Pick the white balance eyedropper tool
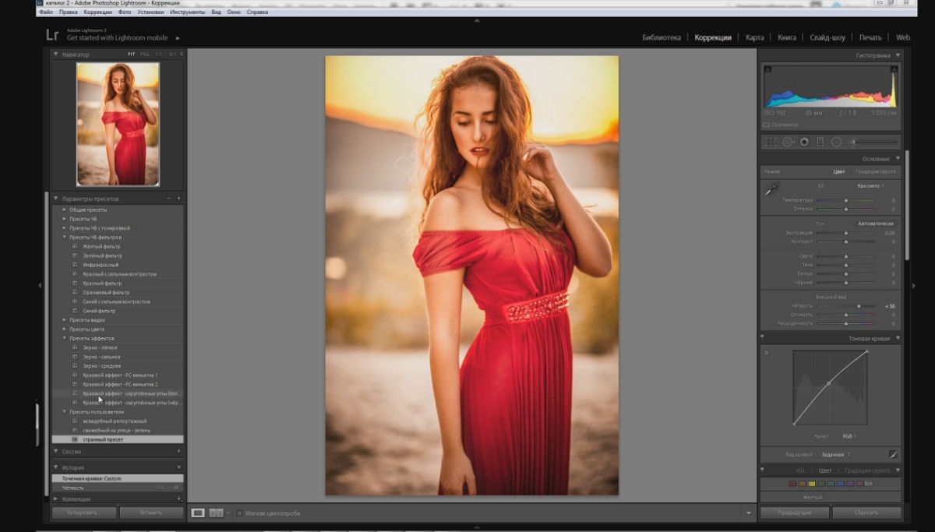The width and height of the screenshot is (935, 532). (771, 189)
